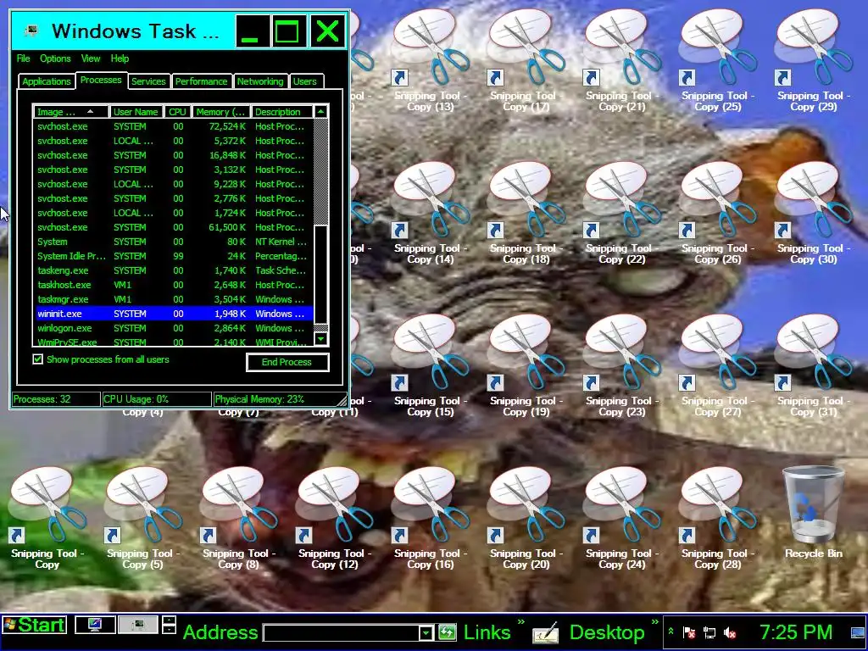
Task: Select the first Snipping Tool - Copy icon
Action: point(47,518)
